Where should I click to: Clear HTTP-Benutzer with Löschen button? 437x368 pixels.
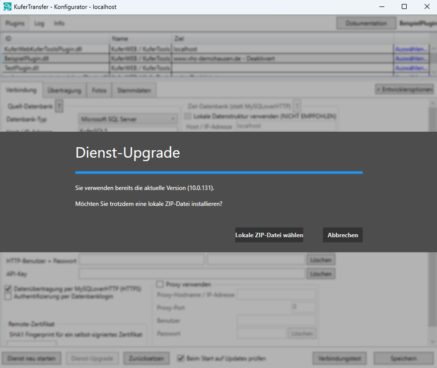(x=321, y=260)
